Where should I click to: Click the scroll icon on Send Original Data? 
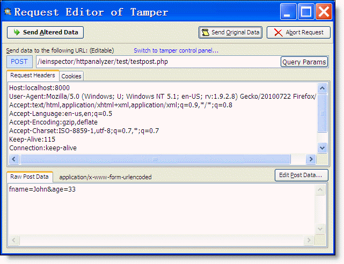206,32
